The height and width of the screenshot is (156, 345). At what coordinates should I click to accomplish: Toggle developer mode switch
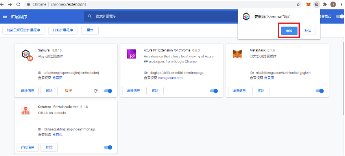click(x=340, y=17)
